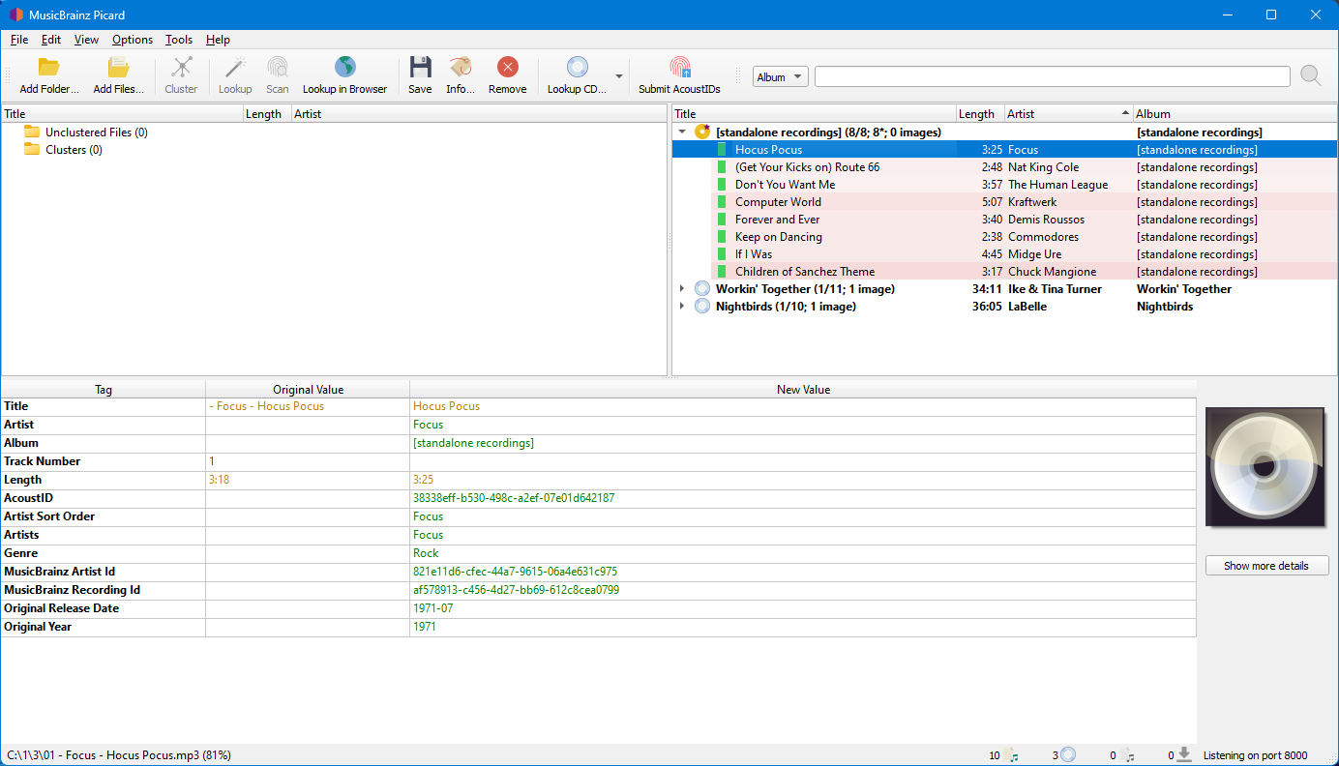This screenshot has width=1339, height=766.
Task: Open the Tools menu
Action: pyautogui.click(x=179, y=40)
